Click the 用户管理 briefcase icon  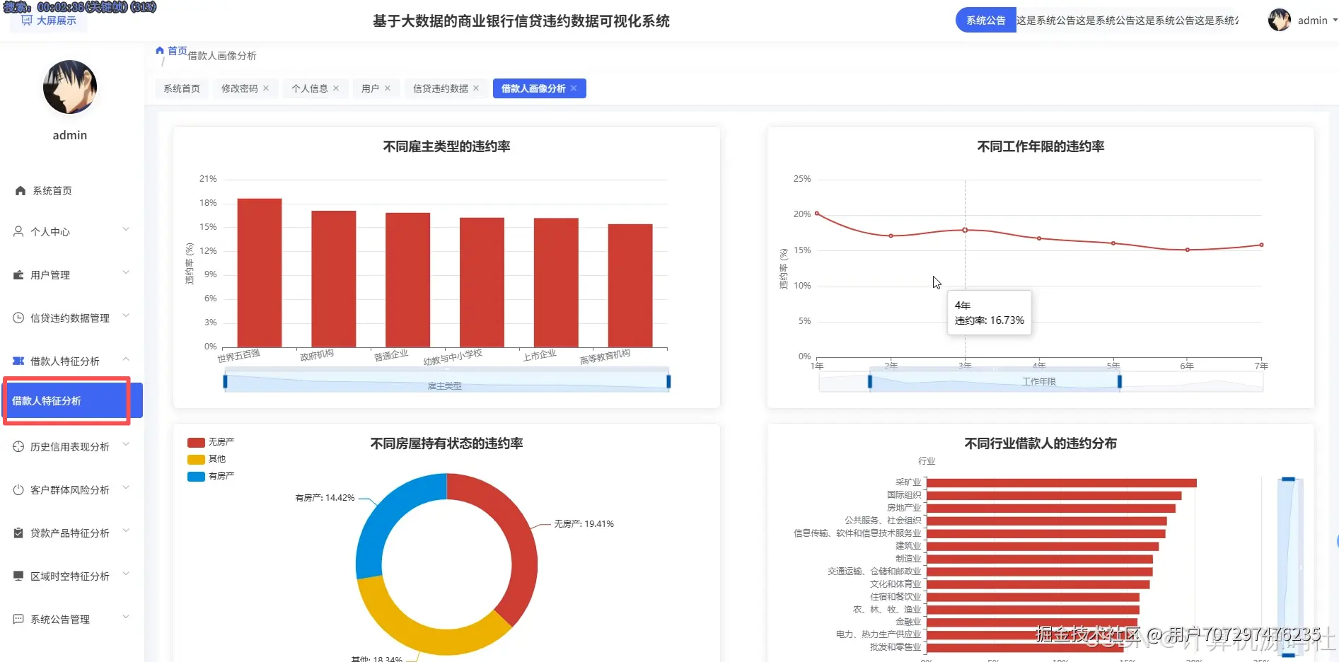pos(18,274)
